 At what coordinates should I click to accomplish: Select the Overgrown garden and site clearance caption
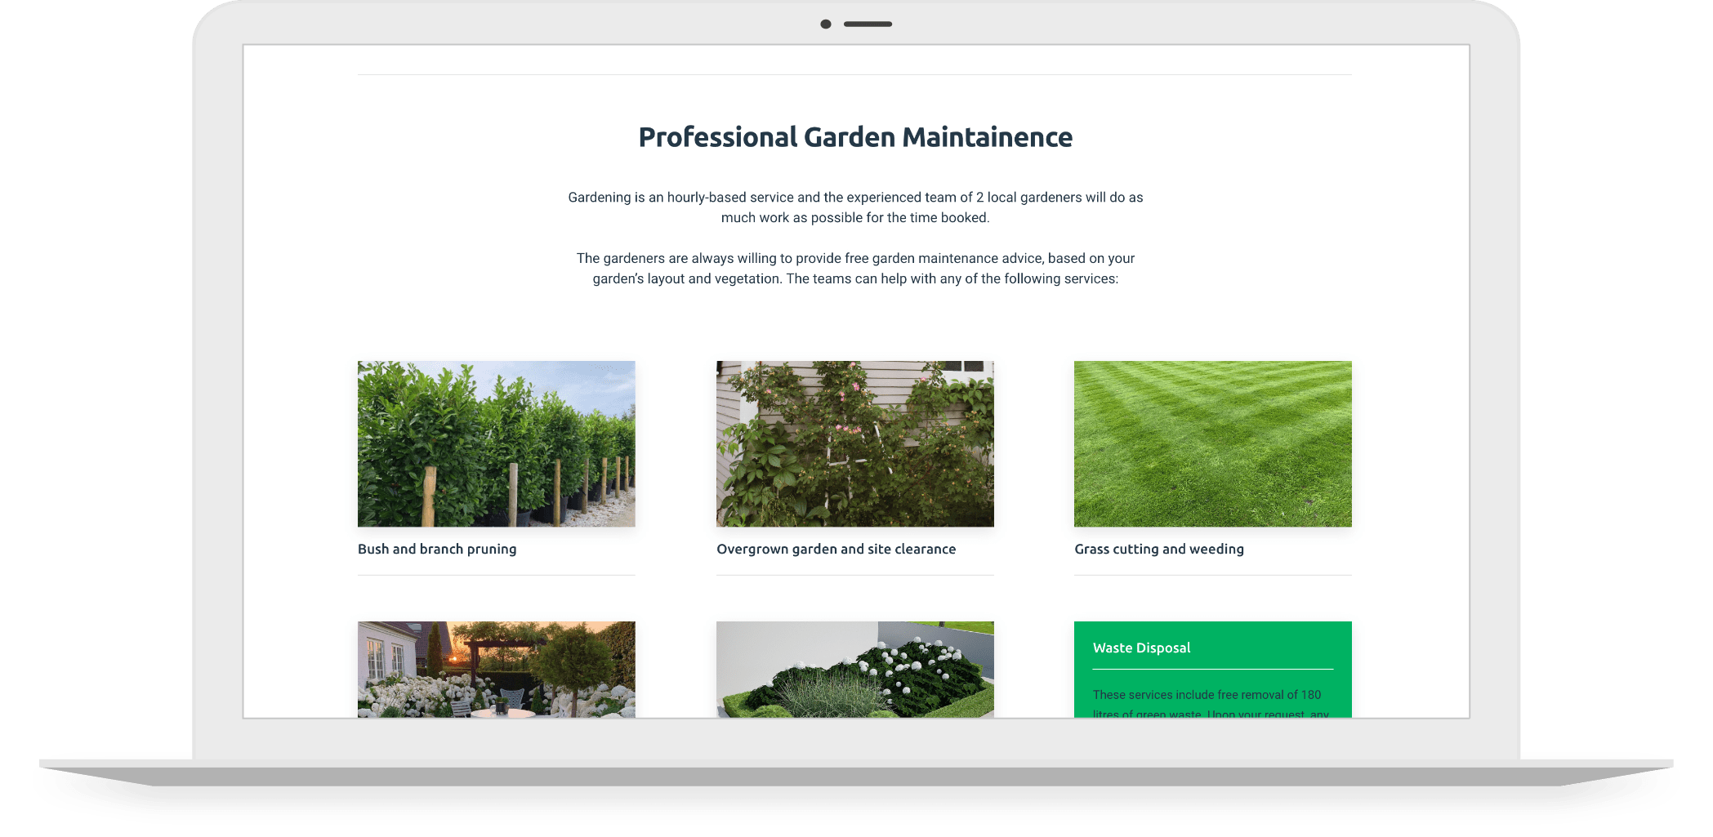point(836,550)
